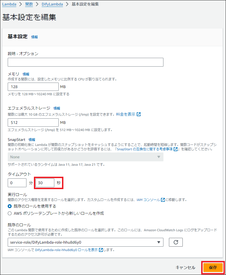Click external link icon after ロールを表示
Viewport: 226px width, 275px height.
coord(101,250)
